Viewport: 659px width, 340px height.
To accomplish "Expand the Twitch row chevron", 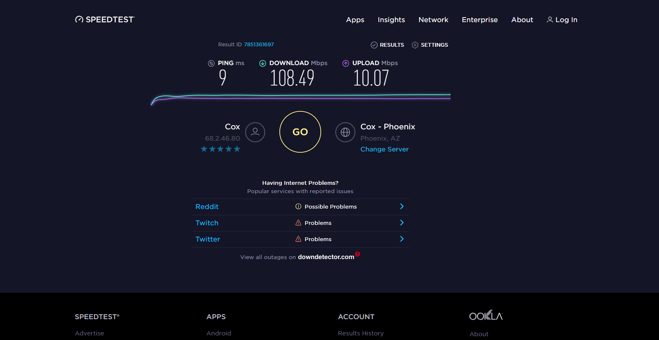I will [402, 223].
